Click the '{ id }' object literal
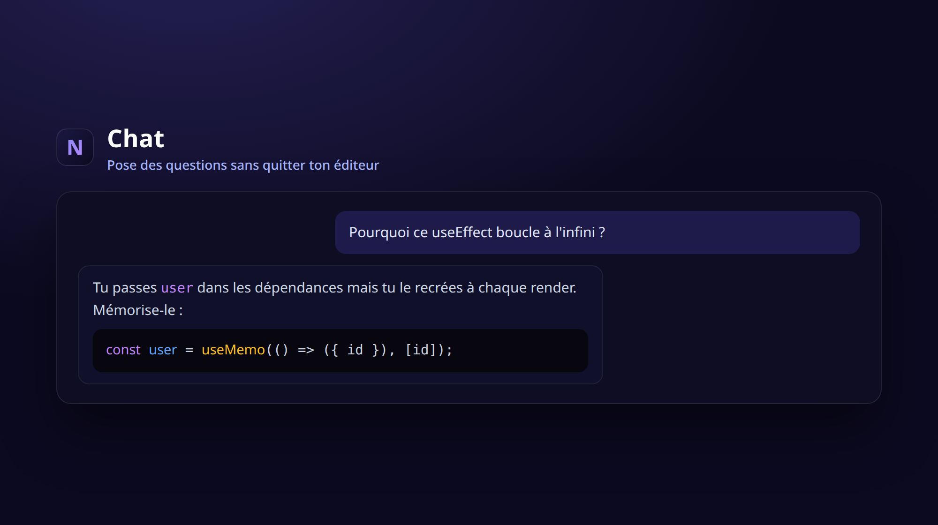938x525 pixels. coord(355,350)
